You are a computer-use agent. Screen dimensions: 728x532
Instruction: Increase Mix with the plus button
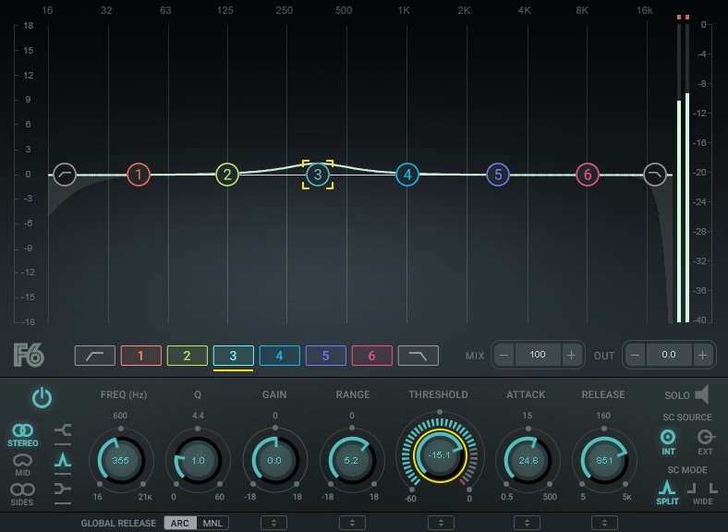(571, 355)
